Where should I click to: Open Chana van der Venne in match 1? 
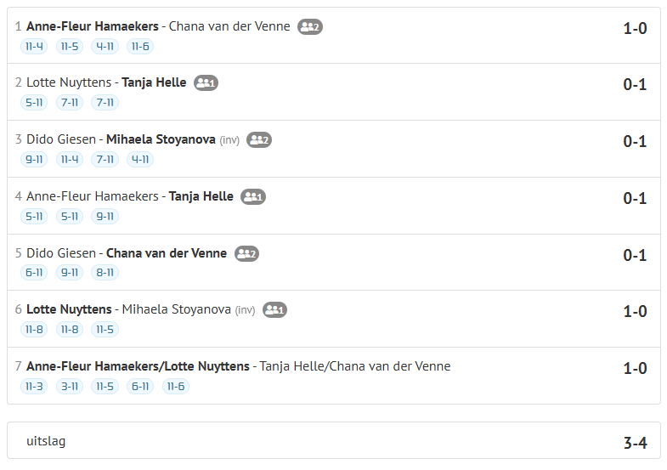[229, 26]
